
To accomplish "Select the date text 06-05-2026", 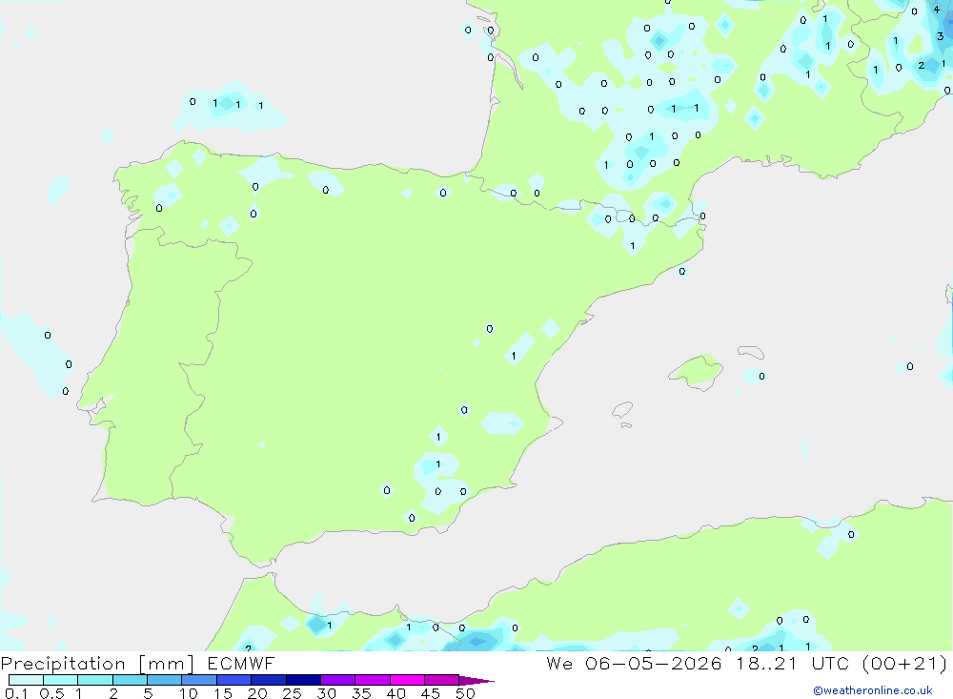I will [x=654, y=663].
